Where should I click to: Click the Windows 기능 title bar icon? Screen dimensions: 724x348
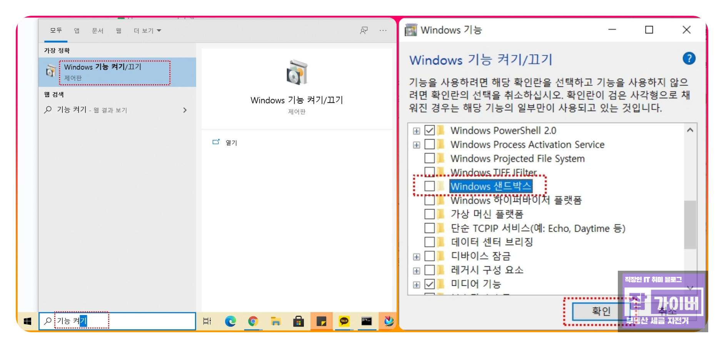(410, 30)
